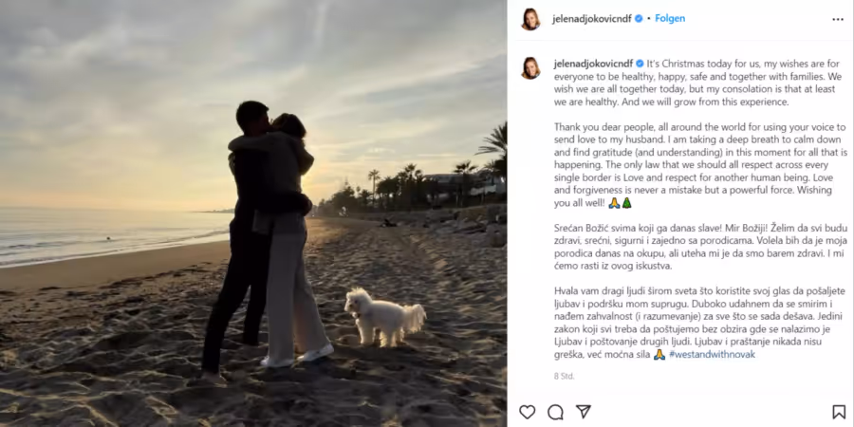854x427 pixels.
Task: Like the post with the heart icon
Action: click(x=528, y=412)
